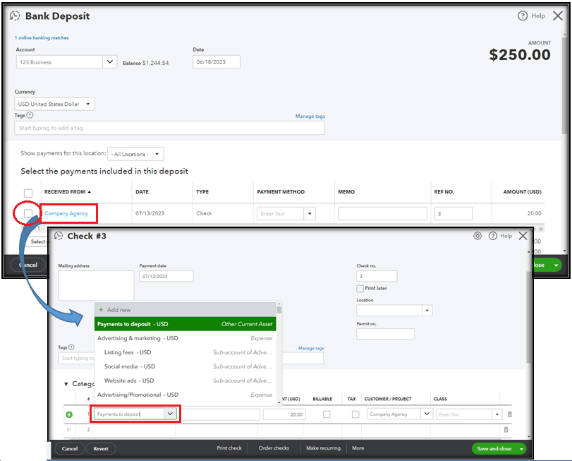Click the green plus icon to add a line
This screenshot has height=461, width=572.
pyautogui.click(x=68, y=414)
